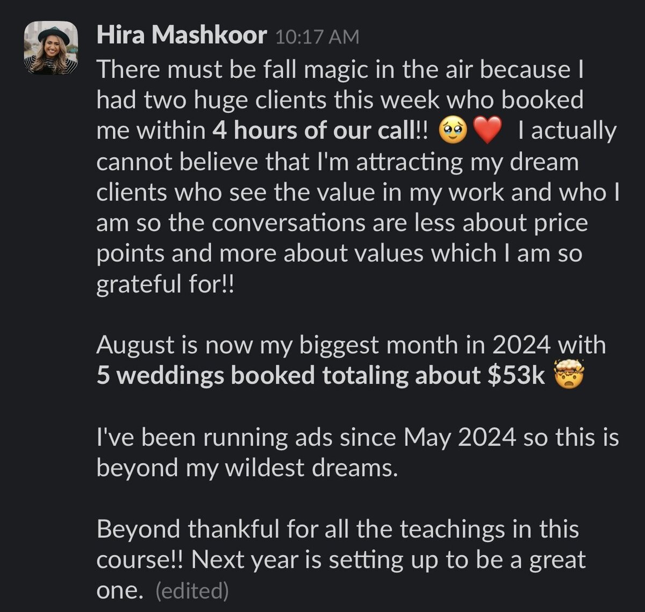645x612 pixels.
Task: Click the red heart emoji
Action: [x=488, y=132]
